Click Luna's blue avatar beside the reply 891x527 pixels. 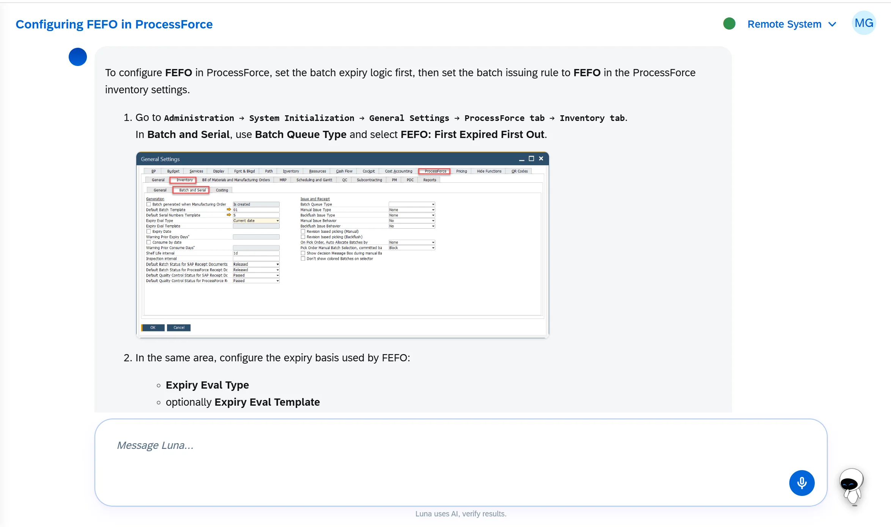point(78,57)
